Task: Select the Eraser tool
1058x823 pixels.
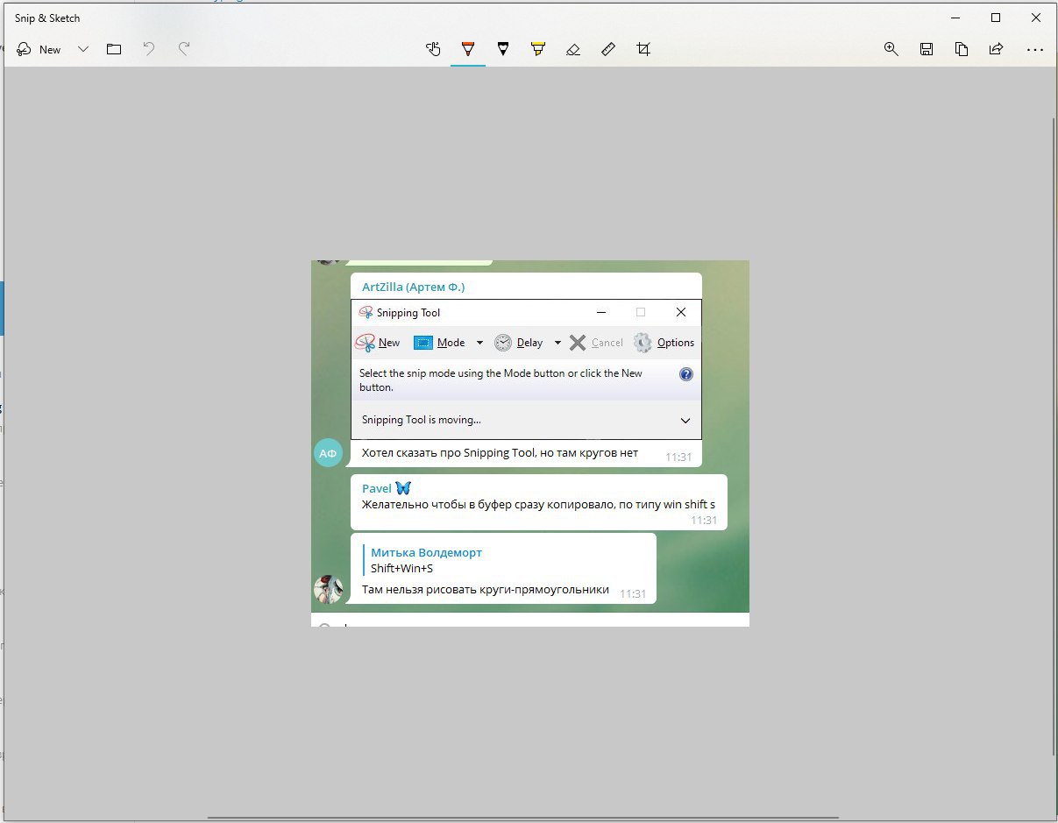Action: (x=573, y=49)
